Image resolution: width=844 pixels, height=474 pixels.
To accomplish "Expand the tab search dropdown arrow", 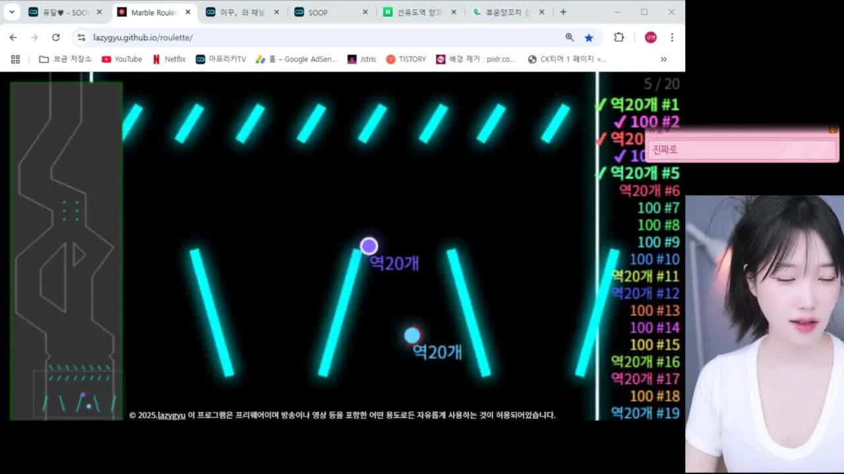I will (11, 12).
